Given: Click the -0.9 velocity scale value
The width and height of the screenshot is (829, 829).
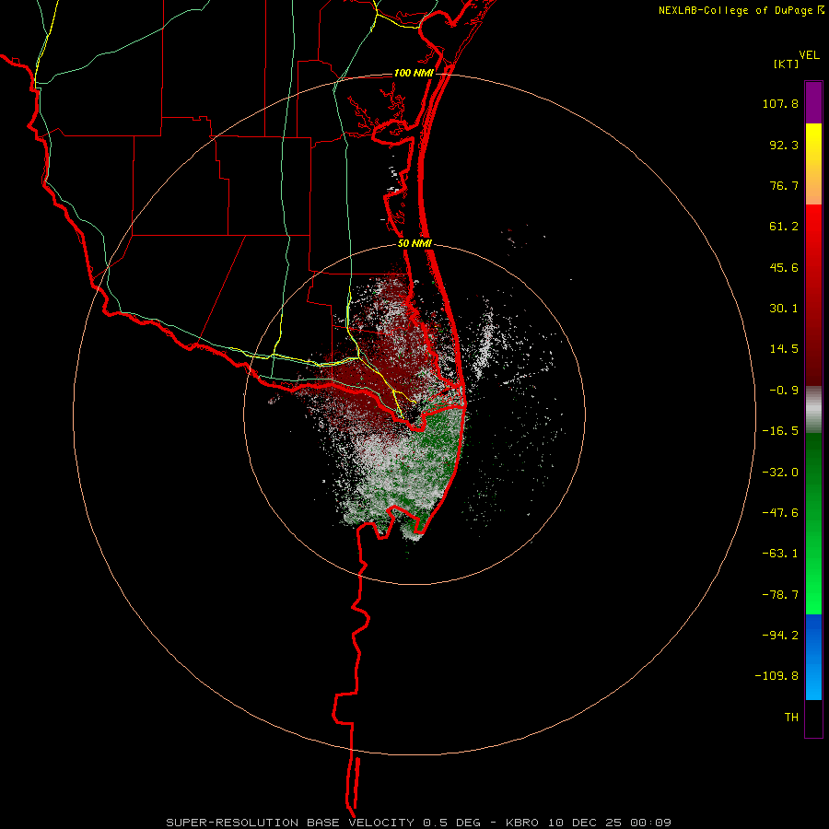Looking at the screenshot, I should [784, 391].
